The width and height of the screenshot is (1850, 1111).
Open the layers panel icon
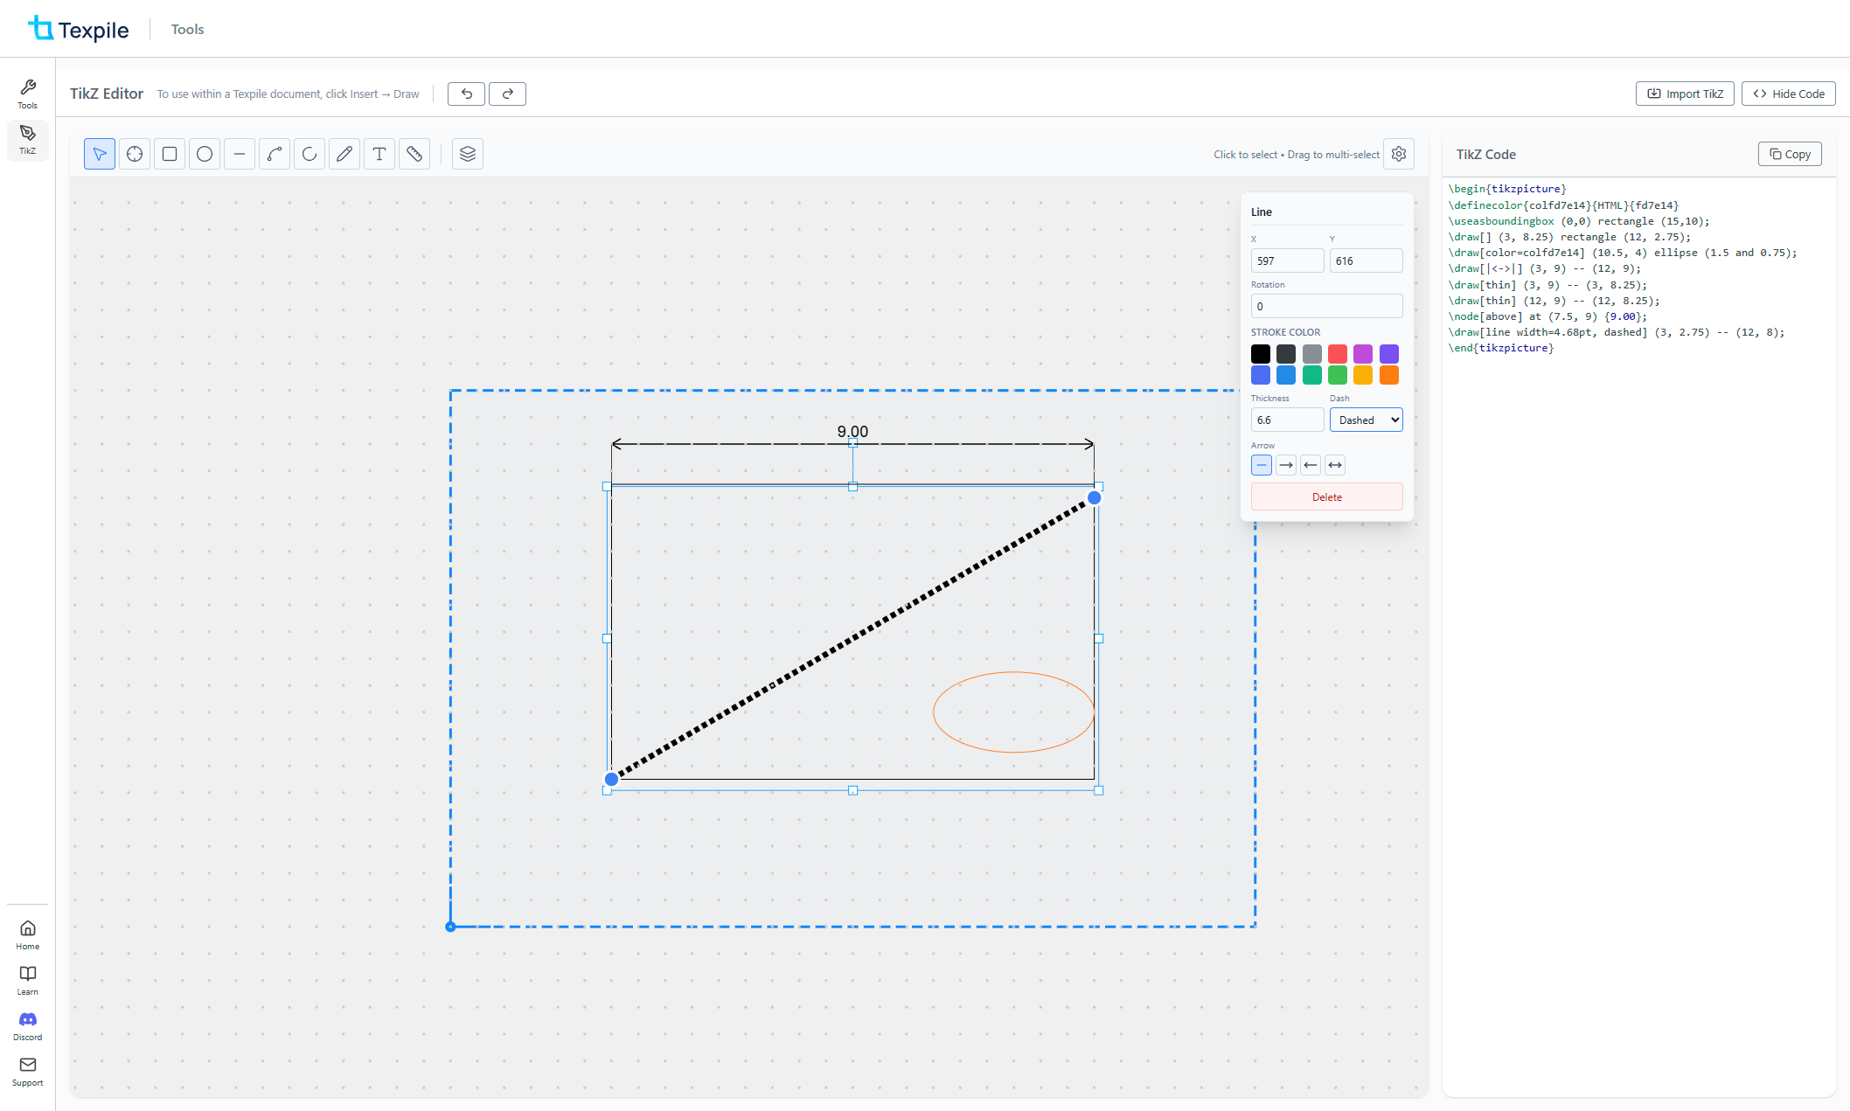tap(468, 154)
